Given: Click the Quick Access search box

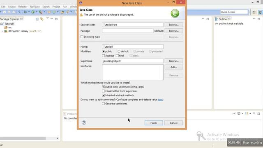Looking at the screenshot, I should 234,12.
